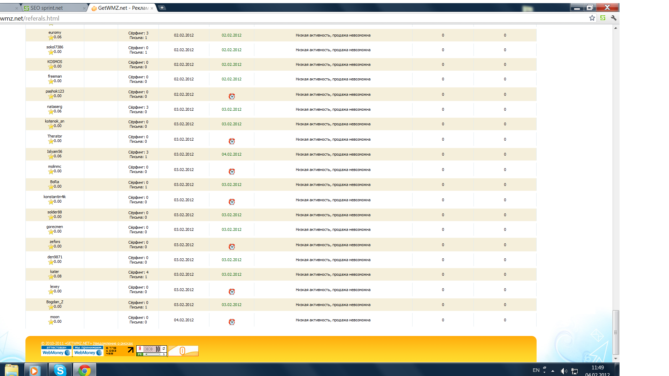
Task: Click the alarm clock icon in Therator row
Action: coord(232,141)
